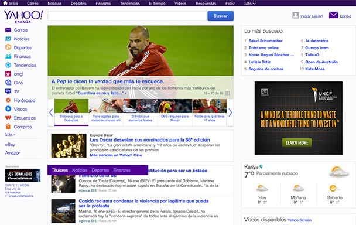Show next carousel stories with right arrow
Screen dimensions: 356x225
(x=230, y=112)
